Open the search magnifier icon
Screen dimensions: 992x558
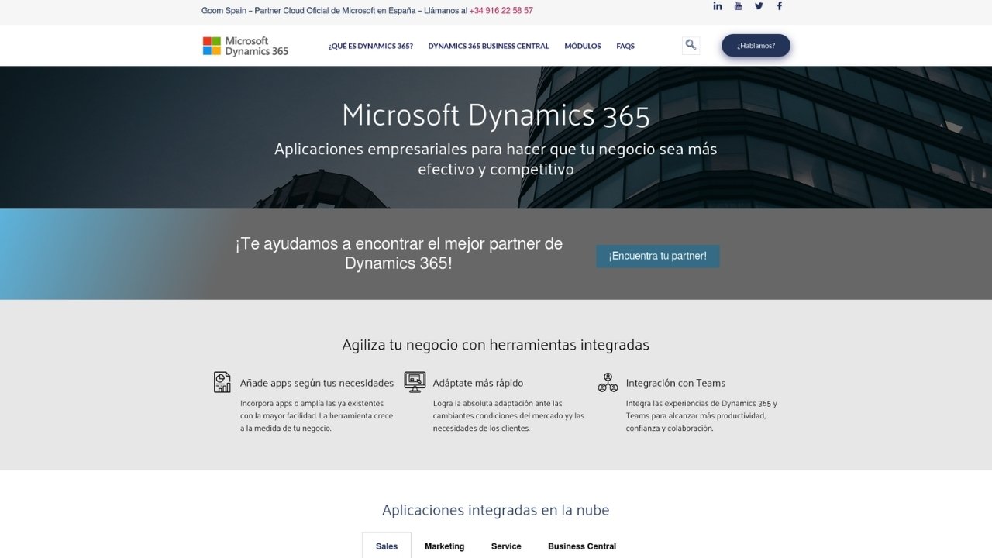[691, 45]
